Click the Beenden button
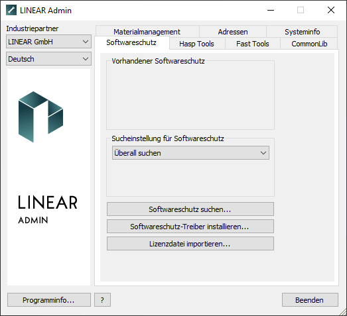Image resolution: width=347 pixels, height=316 pixels. [x=310, y=300]
